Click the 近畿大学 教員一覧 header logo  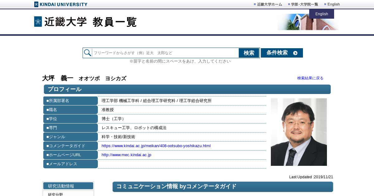[x=85, y=22]
